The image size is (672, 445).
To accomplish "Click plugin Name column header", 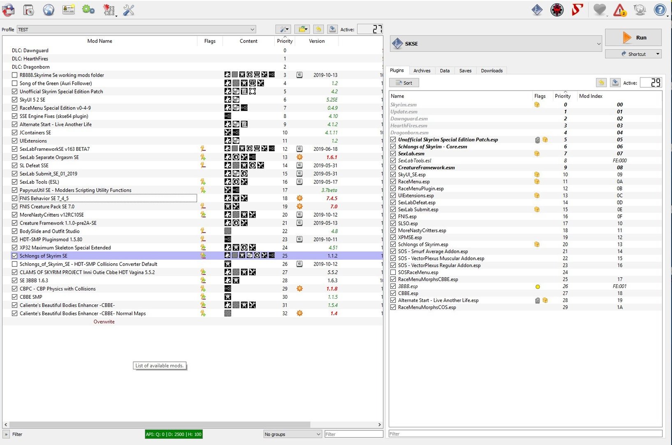I will [460, 96].
